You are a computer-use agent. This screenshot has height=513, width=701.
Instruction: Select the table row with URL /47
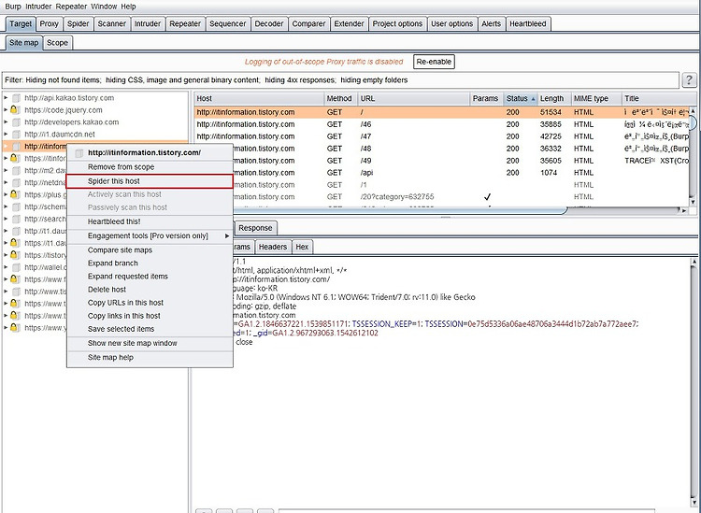(x=442, y=136)
